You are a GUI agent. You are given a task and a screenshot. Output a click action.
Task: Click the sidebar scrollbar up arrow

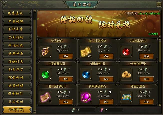tap(35, 11)
